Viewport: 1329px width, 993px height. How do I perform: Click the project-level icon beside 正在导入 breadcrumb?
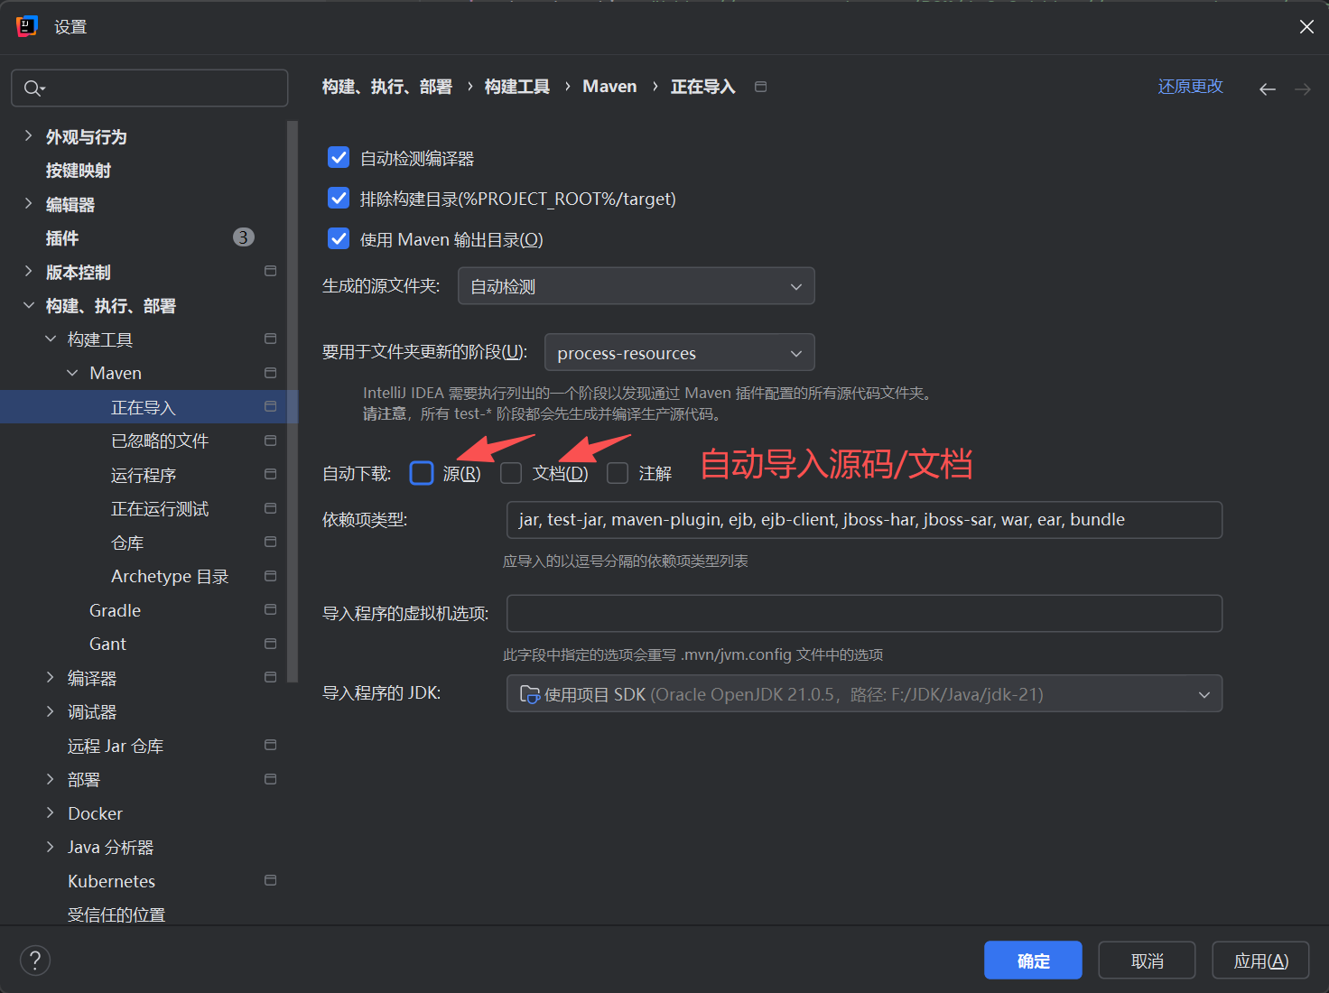761,87
